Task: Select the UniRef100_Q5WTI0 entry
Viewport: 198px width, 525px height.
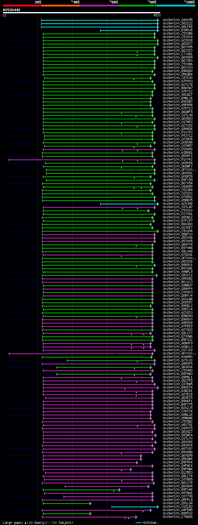Action: click(x=178, y=235)
